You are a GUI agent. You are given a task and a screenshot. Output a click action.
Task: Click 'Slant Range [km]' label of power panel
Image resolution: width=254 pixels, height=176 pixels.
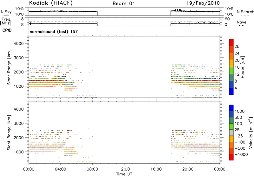click(x=9, y=67)
